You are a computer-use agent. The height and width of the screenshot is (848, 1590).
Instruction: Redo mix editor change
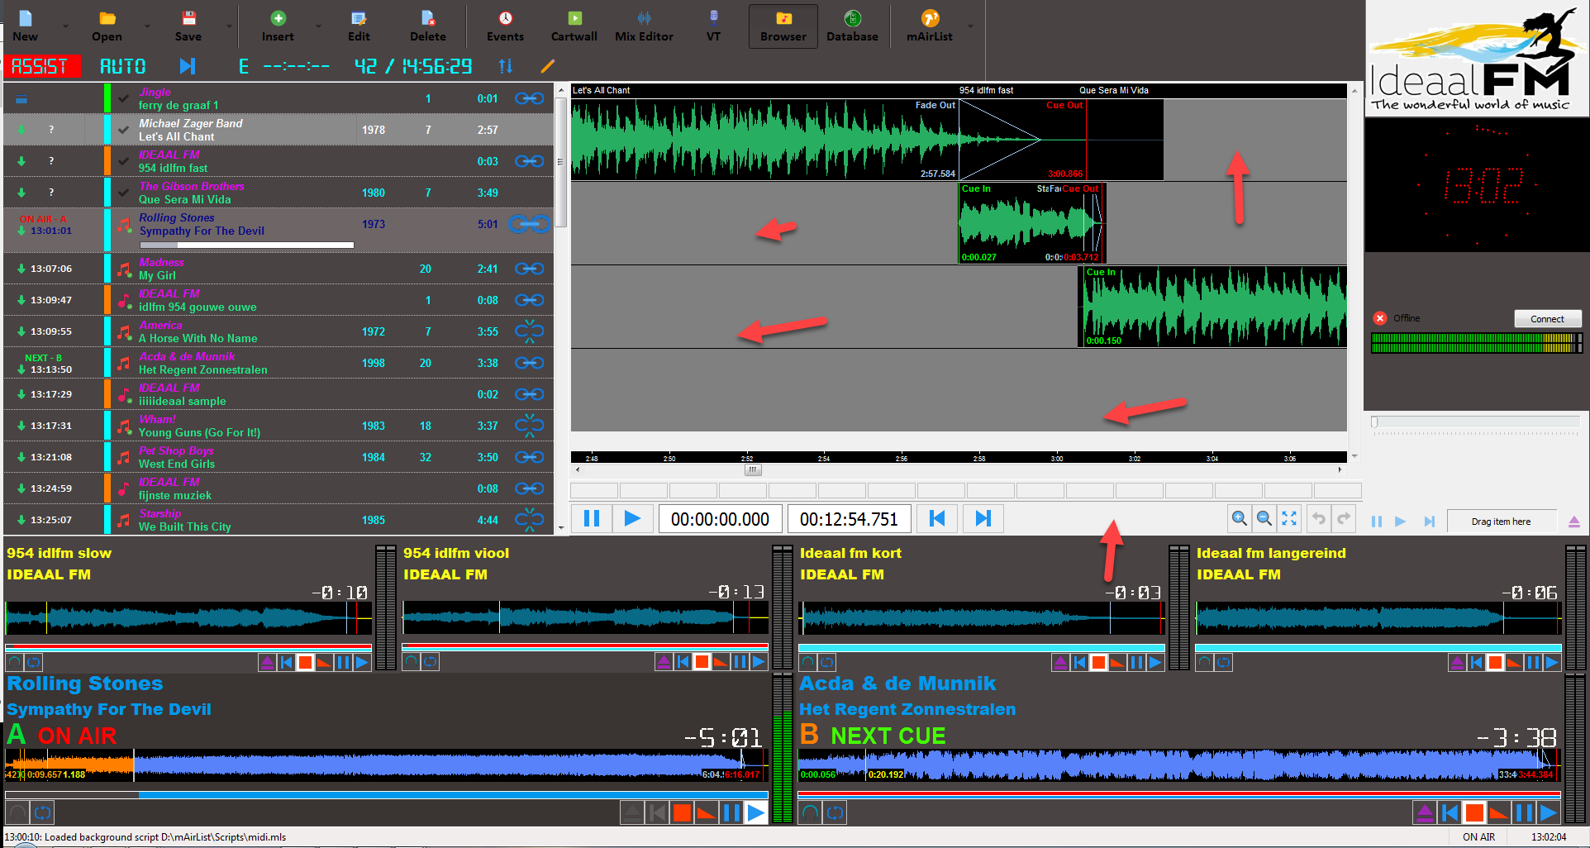tap(1344, 518)
